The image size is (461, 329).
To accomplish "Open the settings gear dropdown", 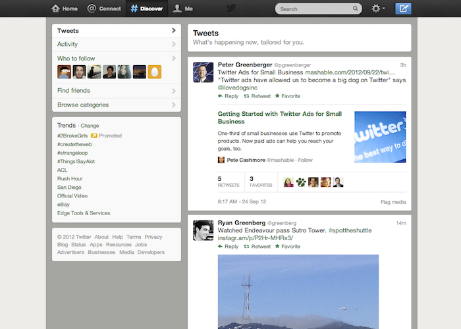I will point(378,9).
